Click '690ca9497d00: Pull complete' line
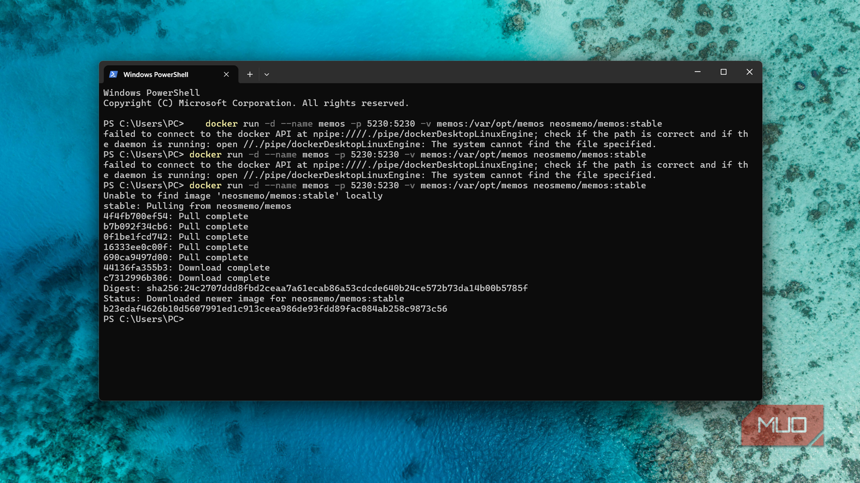Viewport: 860px width, 483px height. point(176,258)
